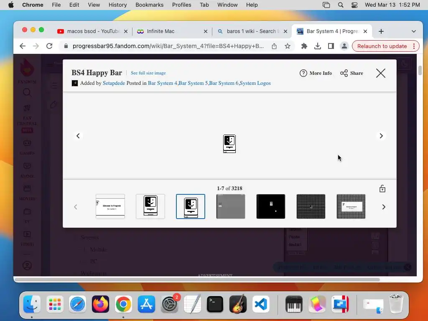Click the address bar URL field
This screenshot has width=428, height=321.
168,46
